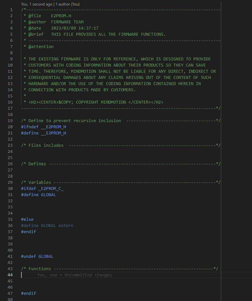This screenshot has height=301, width=252.
Task: Click line number 30 in the gutter
Action: coord(10,189)
